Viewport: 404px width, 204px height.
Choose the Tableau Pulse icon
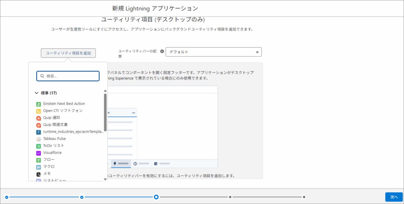[39, 139]
